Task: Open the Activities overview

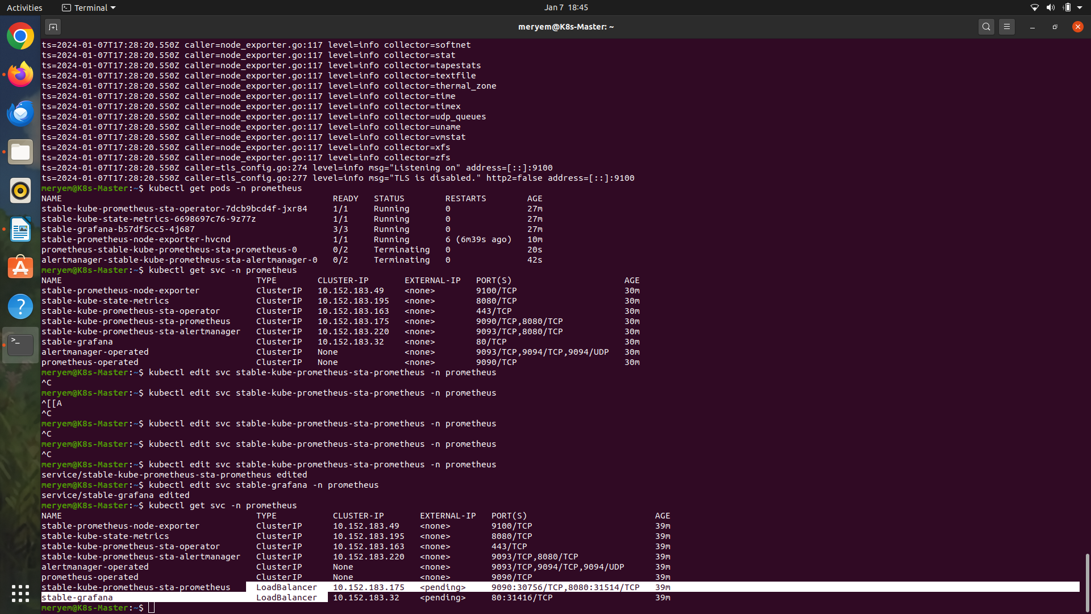Action: 24,7
